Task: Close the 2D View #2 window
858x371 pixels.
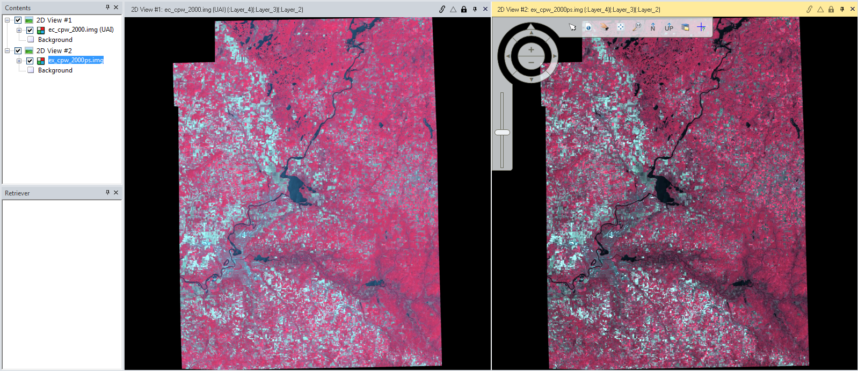Action: pos(853,9)
